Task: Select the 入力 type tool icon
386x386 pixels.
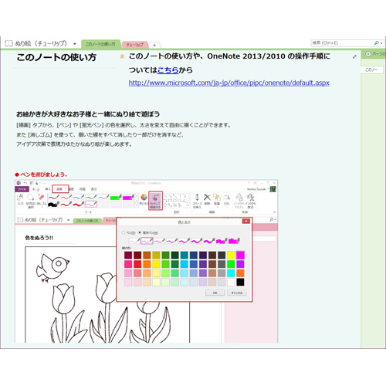Action: (x=20, y=198)
